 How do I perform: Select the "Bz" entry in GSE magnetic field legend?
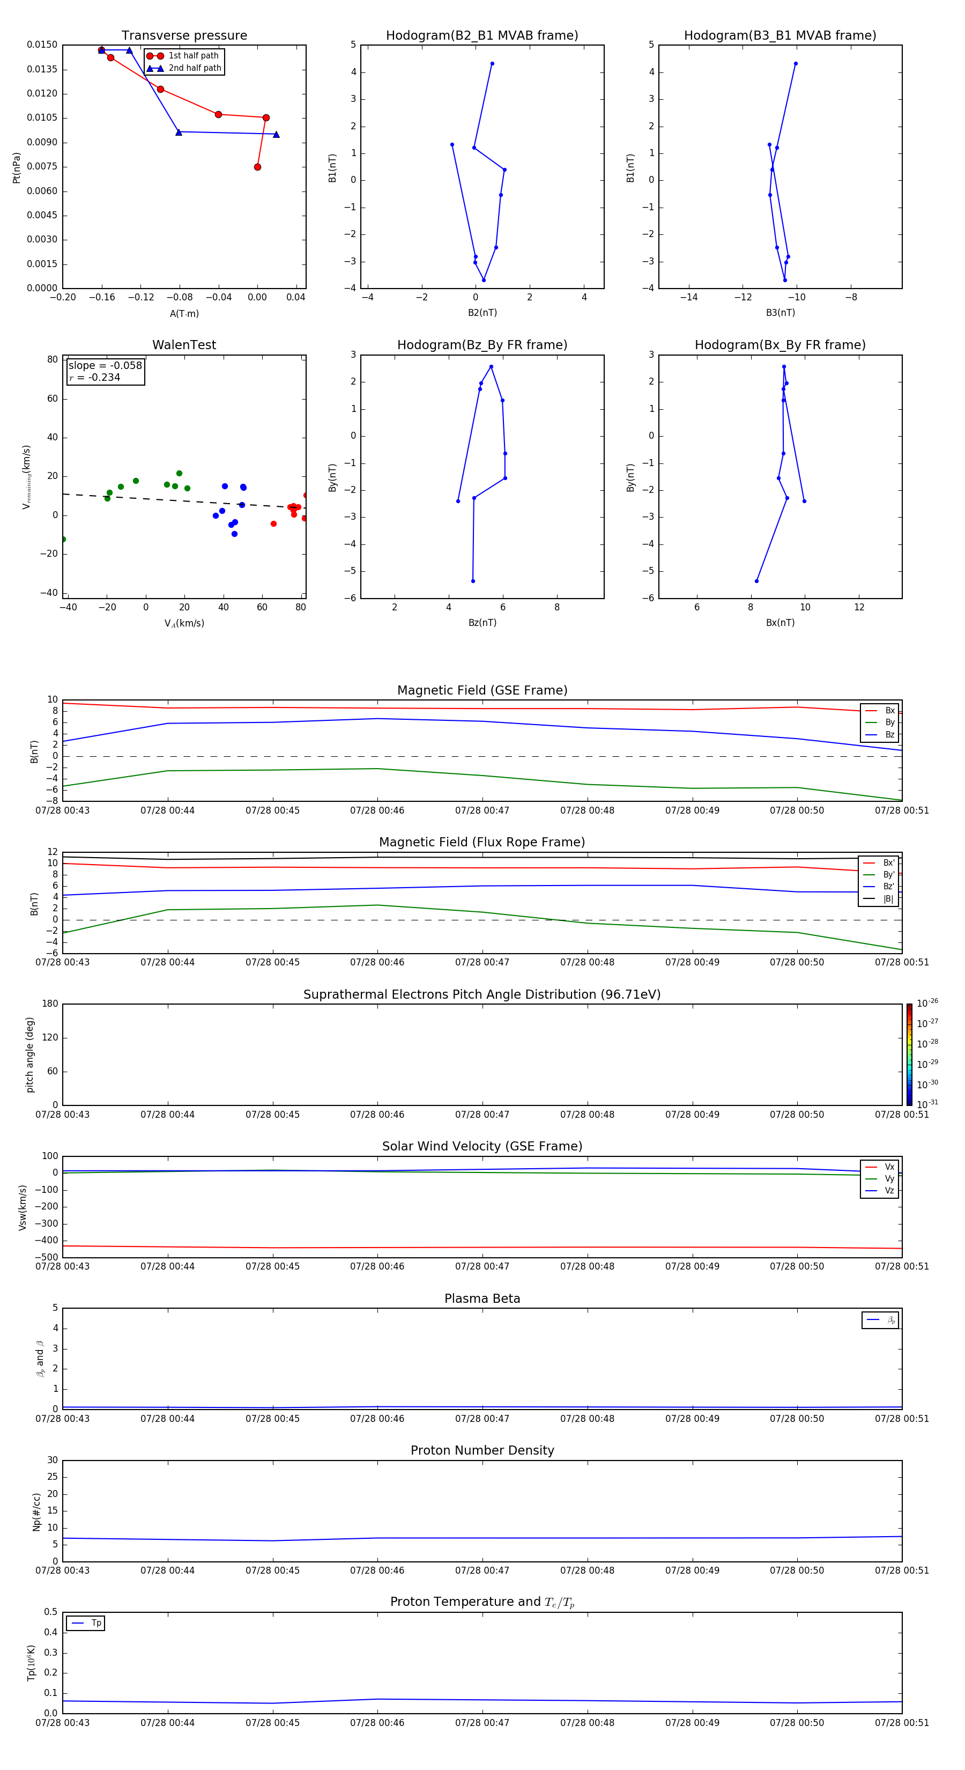(880, 734)
